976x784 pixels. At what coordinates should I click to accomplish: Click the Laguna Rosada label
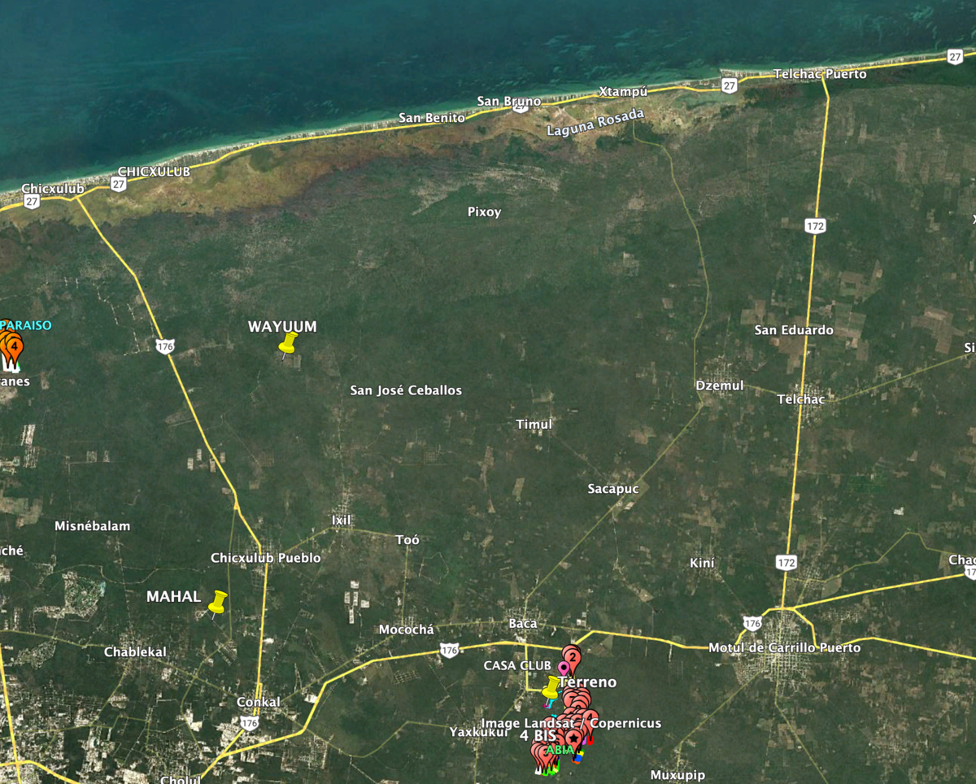tap(595, 124)
